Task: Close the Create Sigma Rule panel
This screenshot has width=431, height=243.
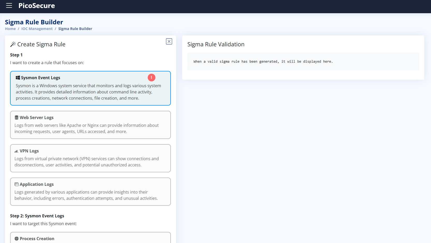Action: pos(169,41)
